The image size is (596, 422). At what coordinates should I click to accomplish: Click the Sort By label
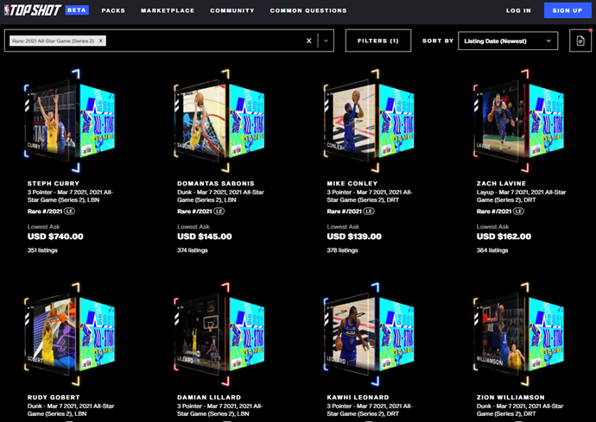pos(438,41)
